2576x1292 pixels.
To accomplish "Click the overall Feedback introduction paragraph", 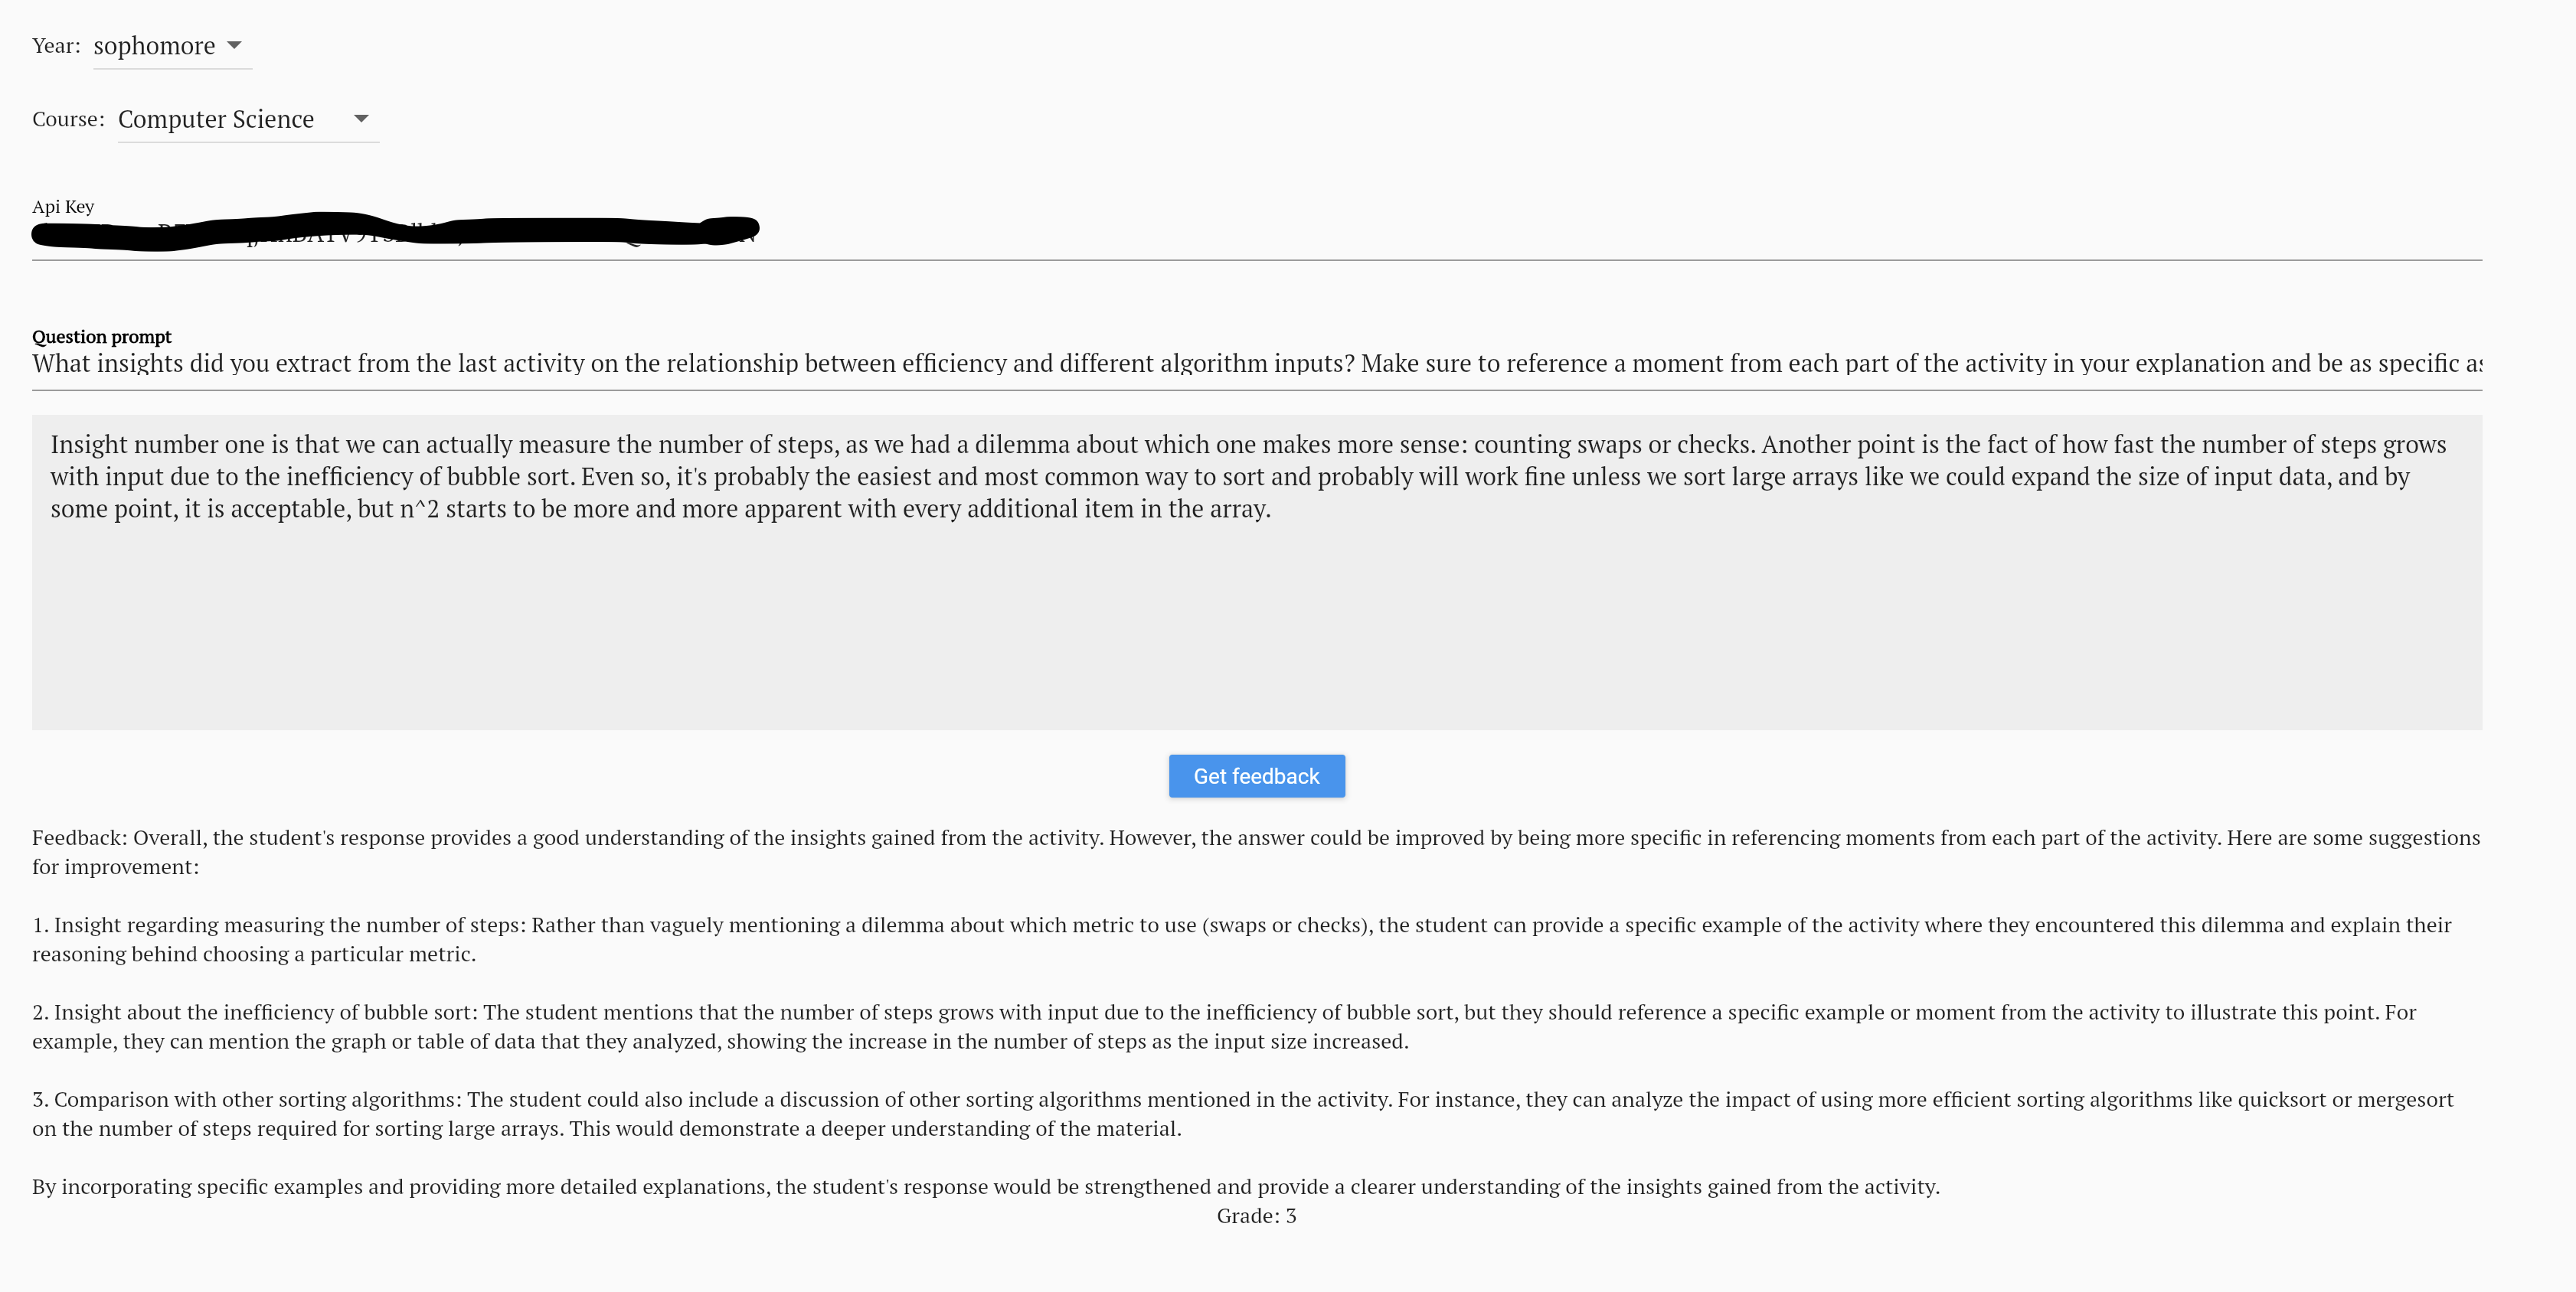I will (x=1256, y=851).
